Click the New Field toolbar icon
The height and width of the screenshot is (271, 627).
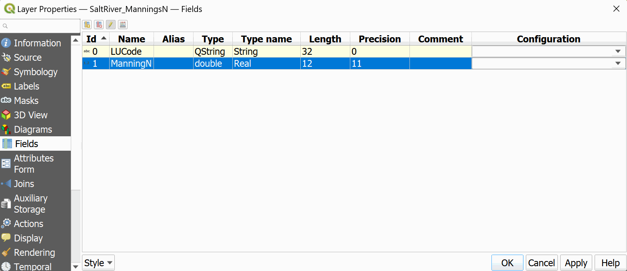(87, 25)
